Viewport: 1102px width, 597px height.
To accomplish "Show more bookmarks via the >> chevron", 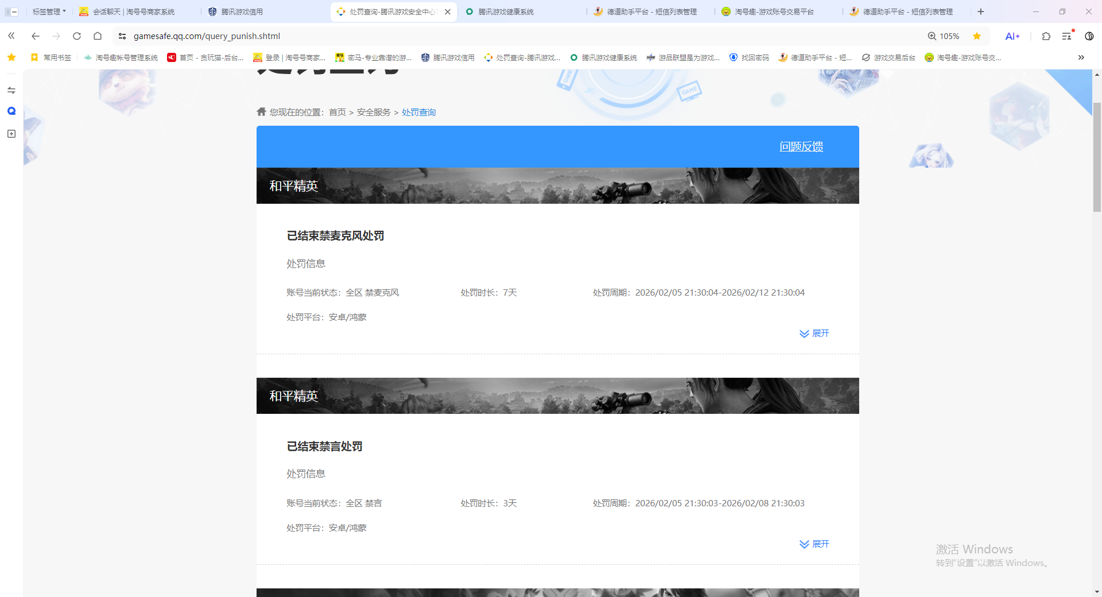I will click(1081, 57).
